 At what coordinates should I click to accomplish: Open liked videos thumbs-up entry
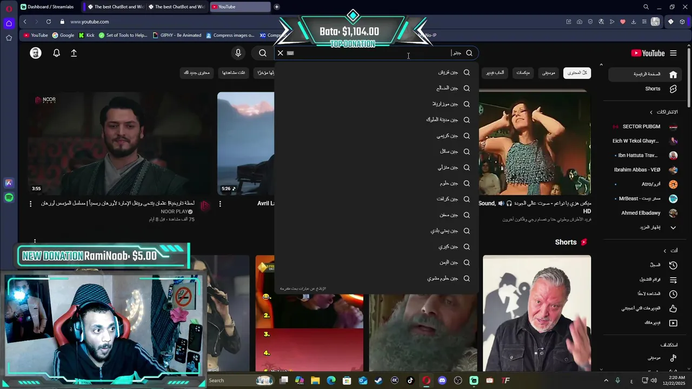[644, 308]
